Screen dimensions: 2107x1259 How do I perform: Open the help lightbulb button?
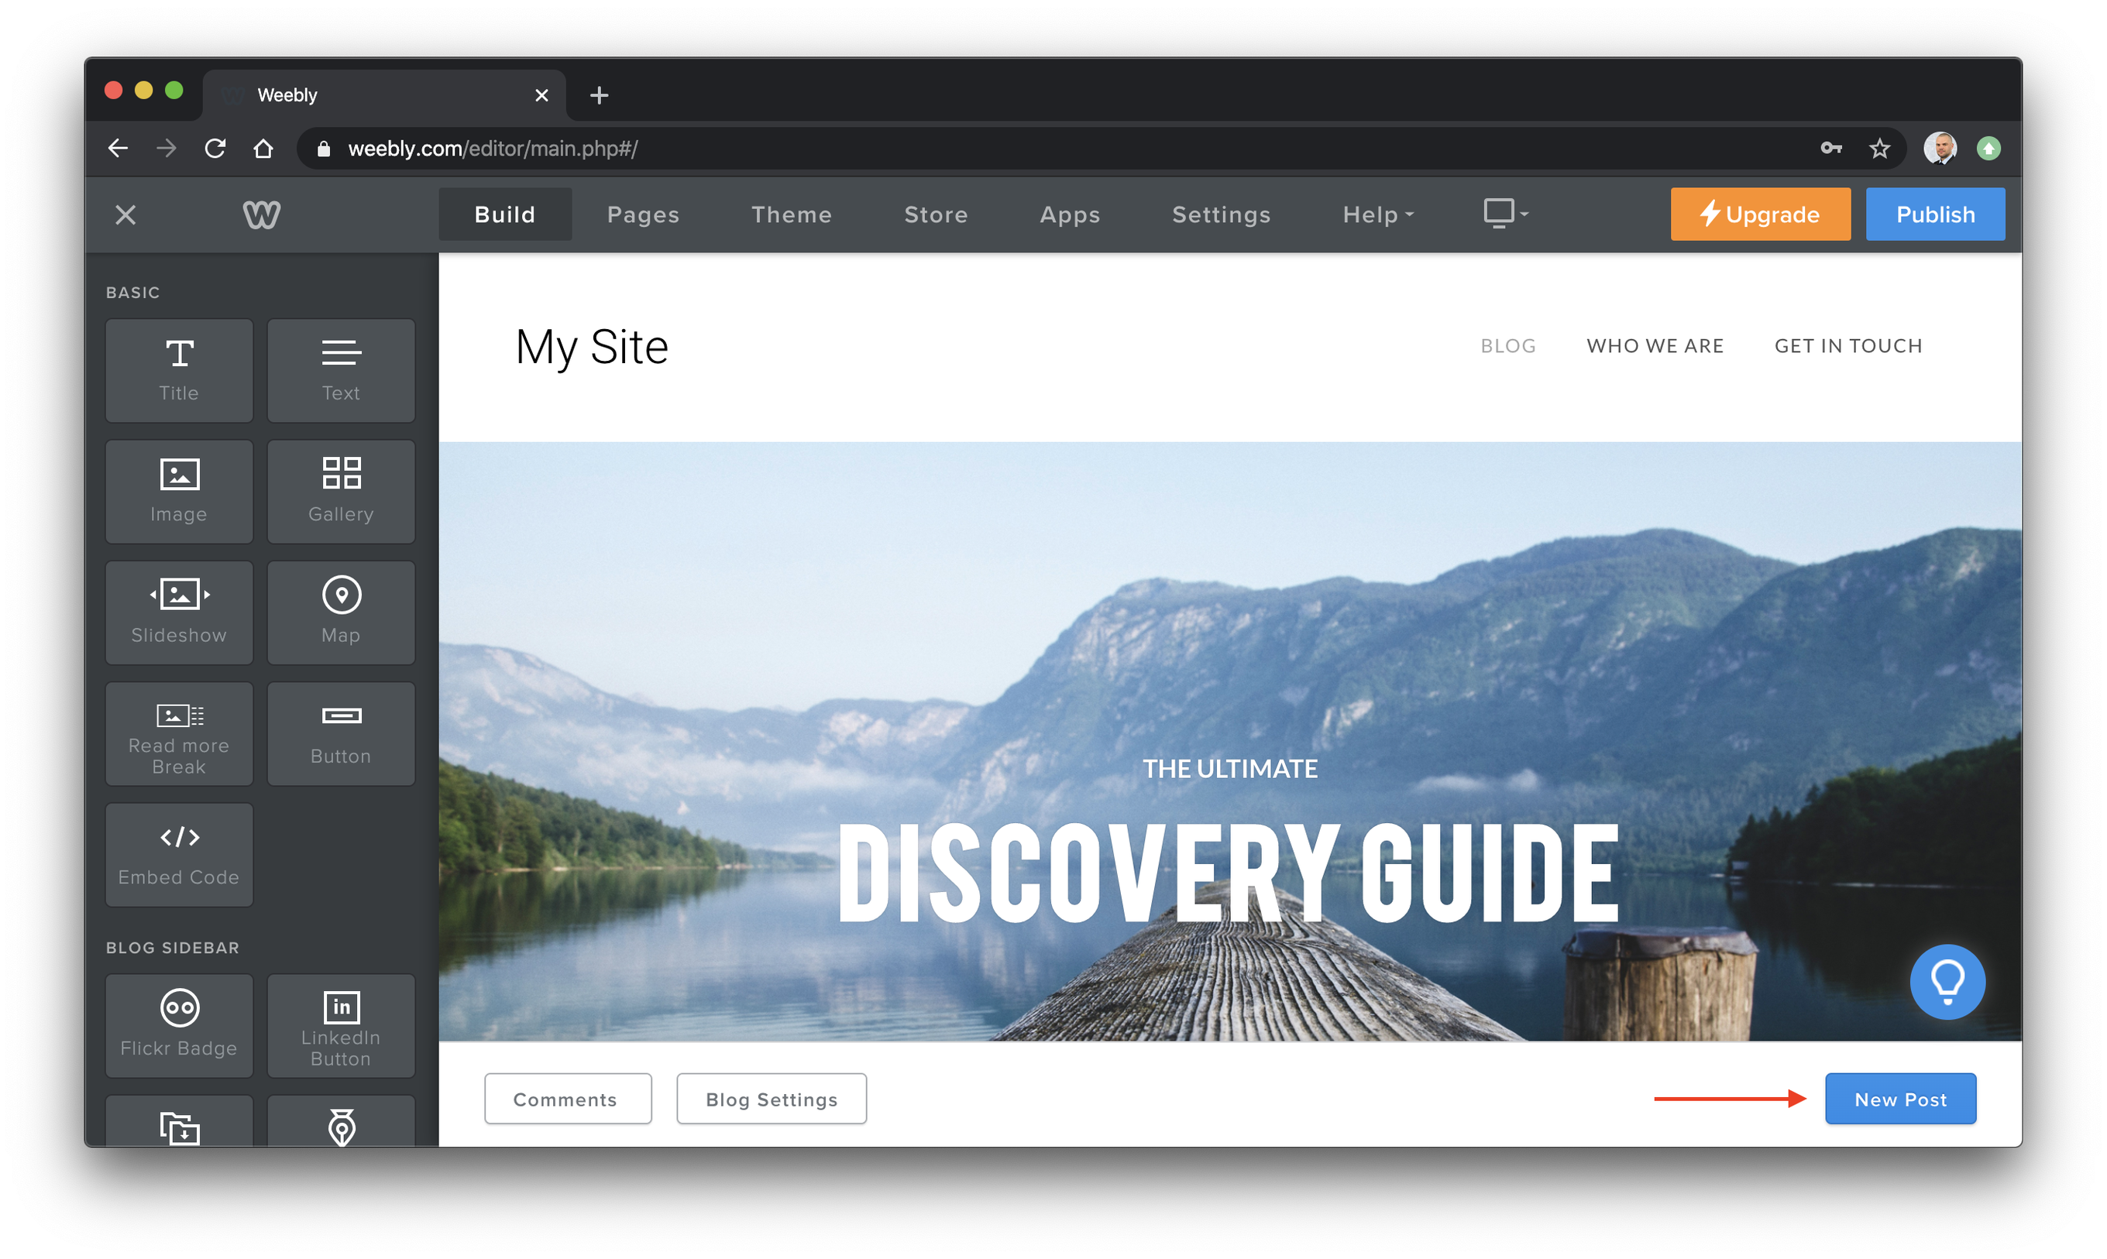[1947, 982]
